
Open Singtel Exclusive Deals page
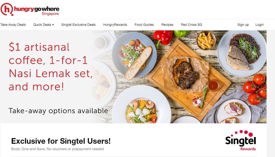(78, 25)
